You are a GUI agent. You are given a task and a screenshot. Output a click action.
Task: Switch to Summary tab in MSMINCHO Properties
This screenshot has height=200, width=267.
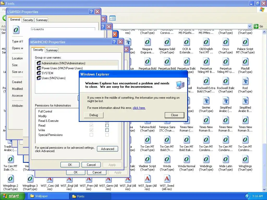pyautogui.click(x=52, y=50)
